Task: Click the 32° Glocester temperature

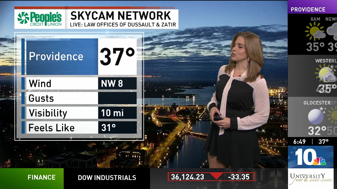Action: [x=317, y=131]
